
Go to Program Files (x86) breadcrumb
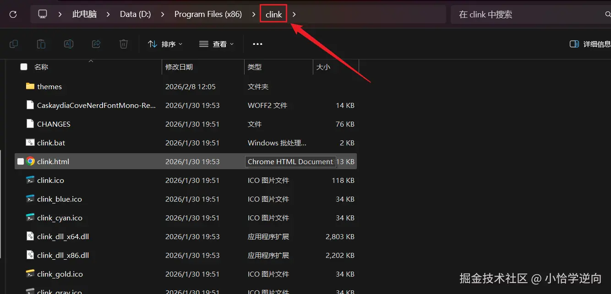pyautogui.click(x=208, y=14)
